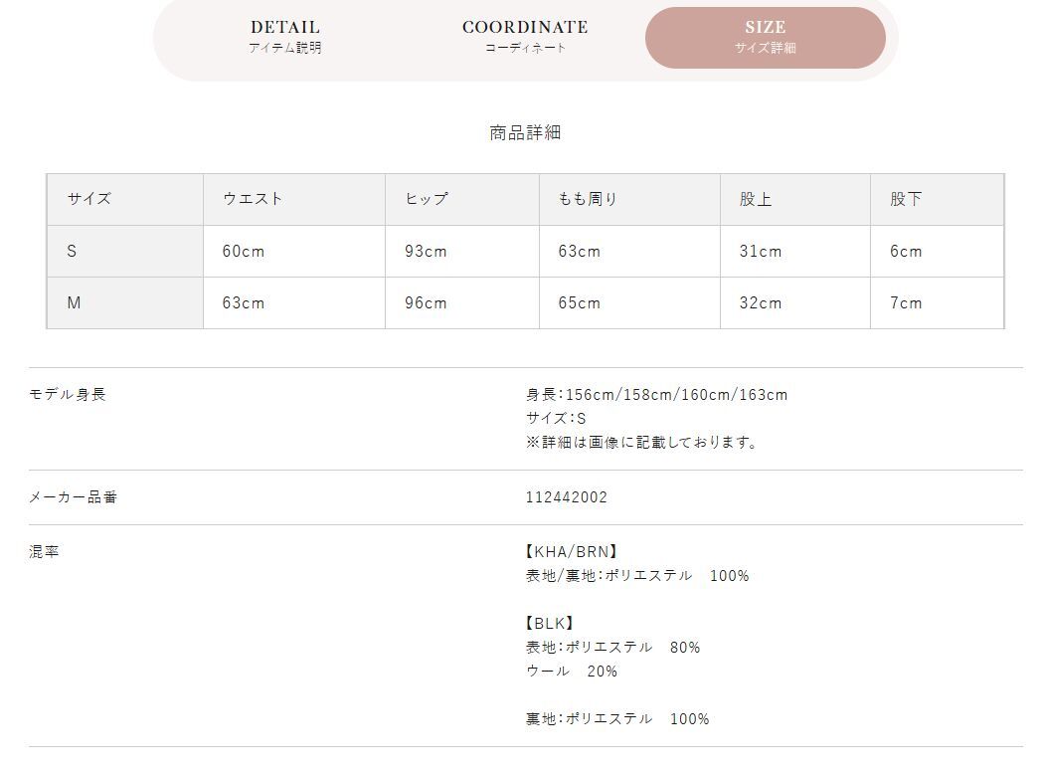Click the サイズ column header
Image resolution: width=1040 pixels, height=772 pixels.
click(x=89, y=199)
